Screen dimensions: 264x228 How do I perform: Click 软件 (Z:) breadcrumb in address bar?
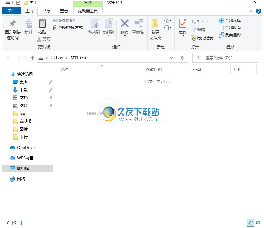pos(78,58)
